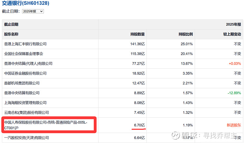
Task: Click the 新进股东 status label
Action: click(x=234, y=125)
